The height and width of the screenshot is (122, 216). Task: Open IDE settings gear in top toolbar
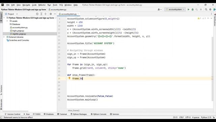210,9
